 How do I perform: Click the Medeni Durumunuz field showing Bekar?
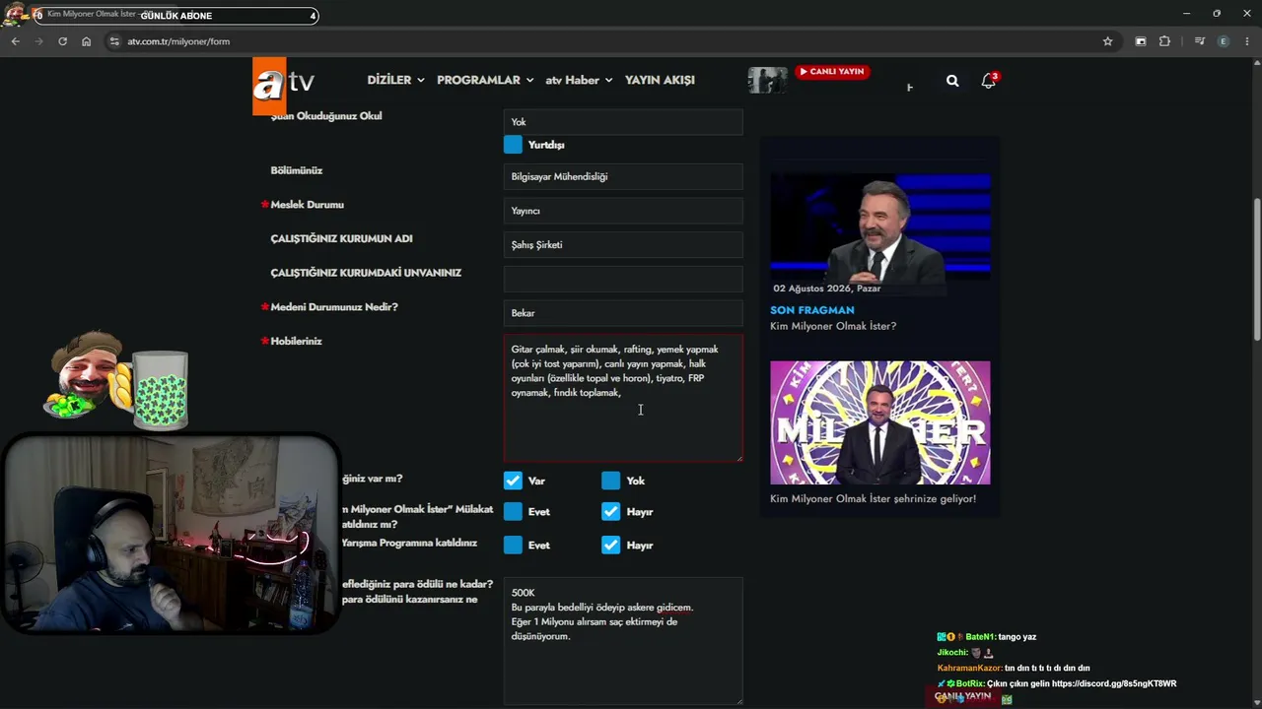[623, 313]
